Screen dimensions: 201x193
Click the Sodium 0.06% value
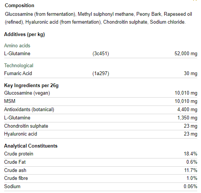[190, 187]
